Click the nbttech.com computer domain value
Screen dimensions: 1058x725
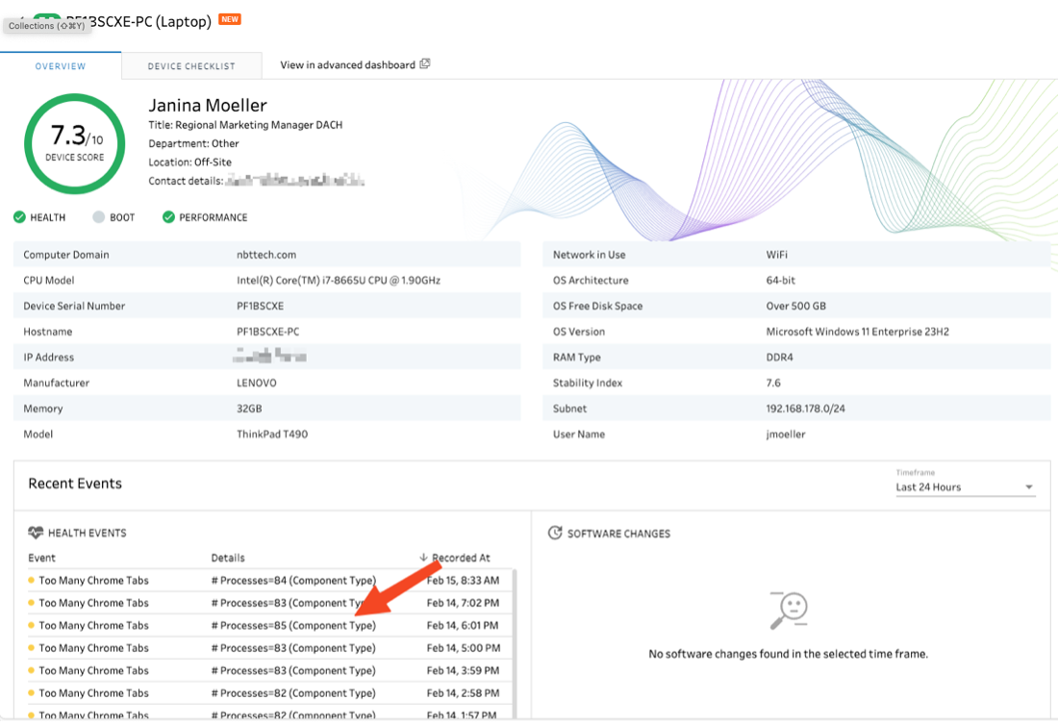tap(266, 255)
